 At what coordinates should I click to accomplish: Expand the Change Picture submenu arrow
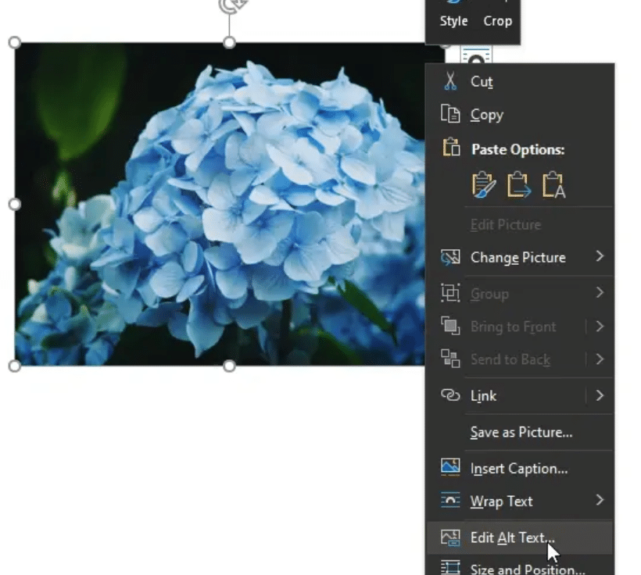point(600,256)
